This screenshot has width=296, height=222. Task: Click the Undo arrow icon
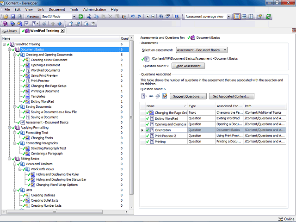(x=133, y=17)
